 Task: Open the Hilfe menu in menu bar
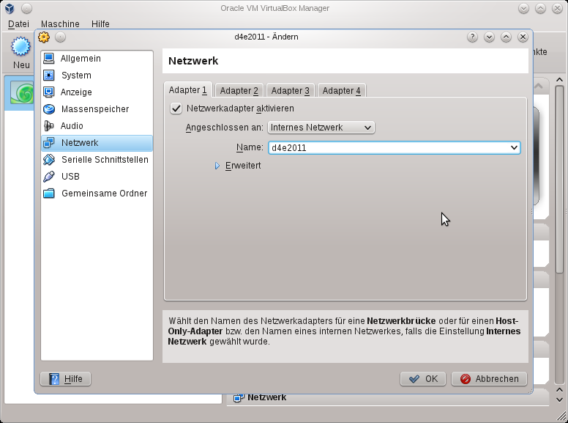point(100,24)
